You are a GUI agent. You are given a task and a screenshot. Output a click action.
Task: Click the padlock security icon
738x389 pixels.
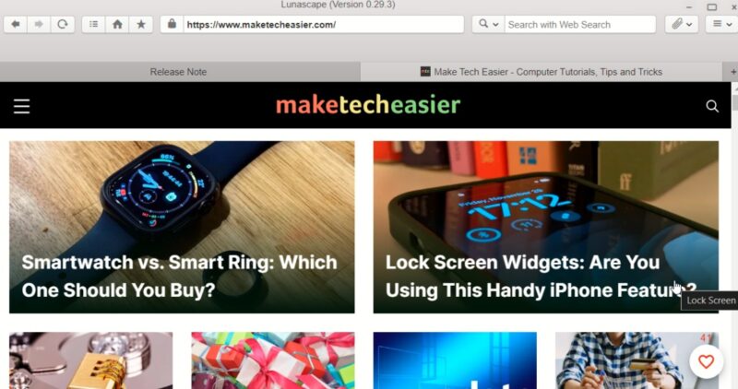172,24
